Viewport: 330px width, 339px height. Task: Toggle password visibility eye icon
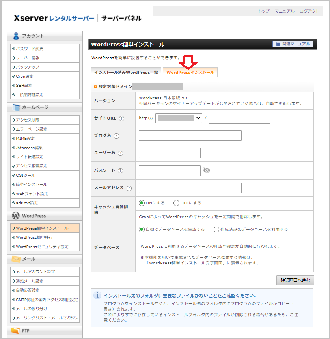tap(207, 170)
